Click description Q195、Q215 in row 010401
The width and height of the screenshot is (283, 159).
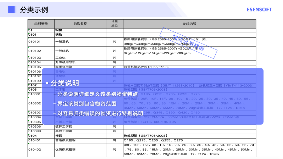153,140
